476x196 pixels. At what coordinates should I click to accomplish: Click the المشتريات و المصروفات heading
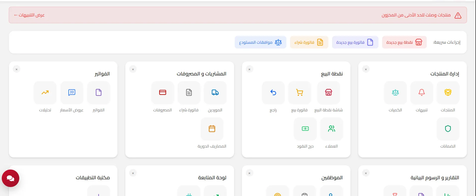tap(201, 74)
